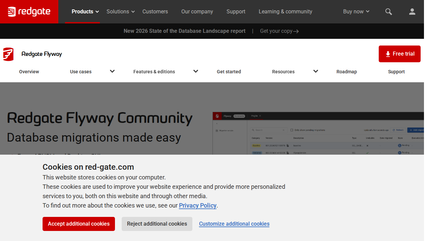Expand the Resources chevron
The width and height of the screenshot is (429, 241).
(315, 71)
